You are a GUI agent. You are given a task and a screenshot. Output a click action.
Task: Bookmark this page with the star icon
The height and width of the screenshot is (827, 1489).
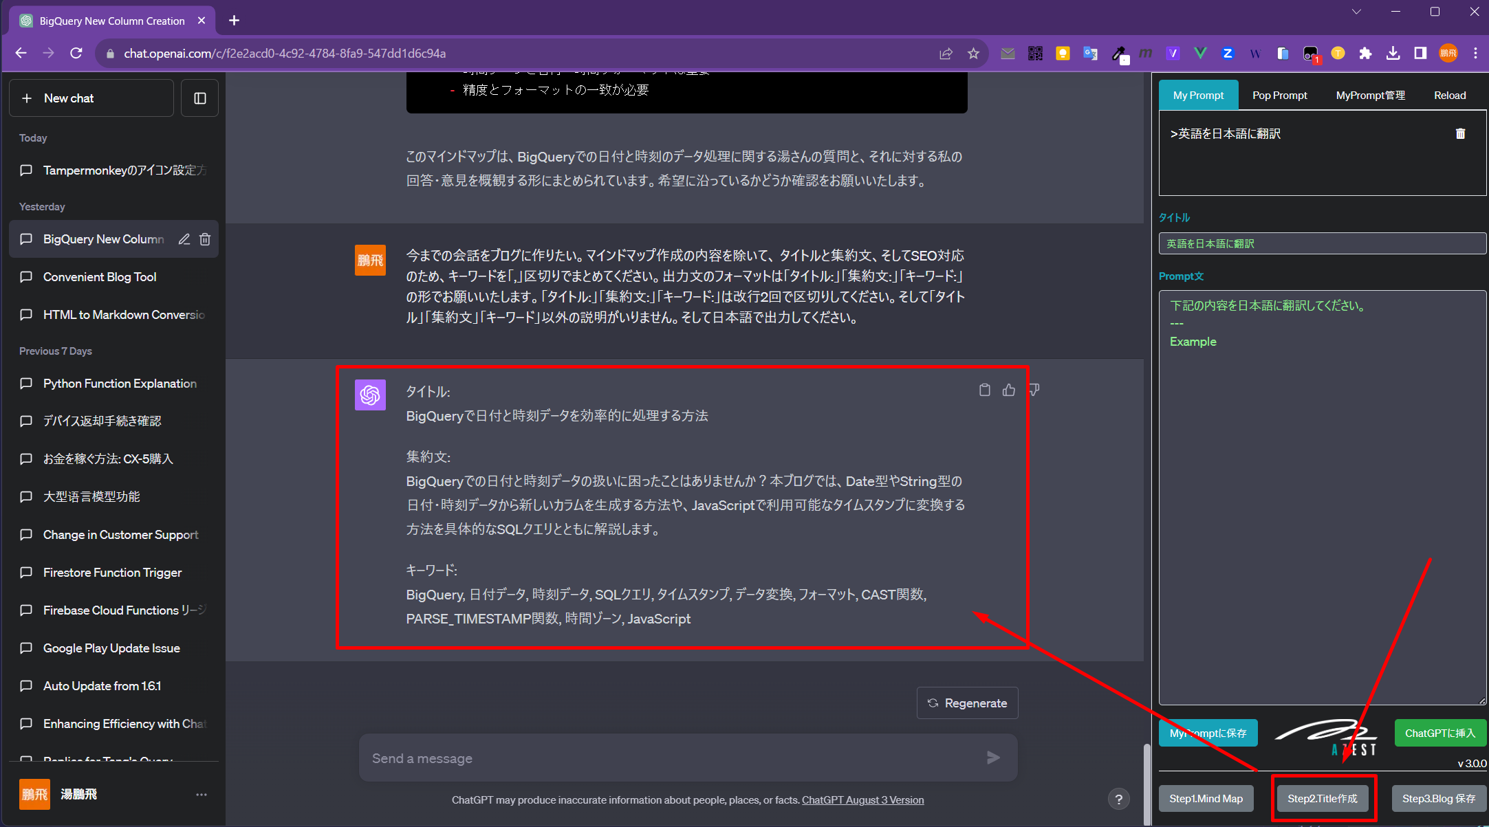coord(973,54)
